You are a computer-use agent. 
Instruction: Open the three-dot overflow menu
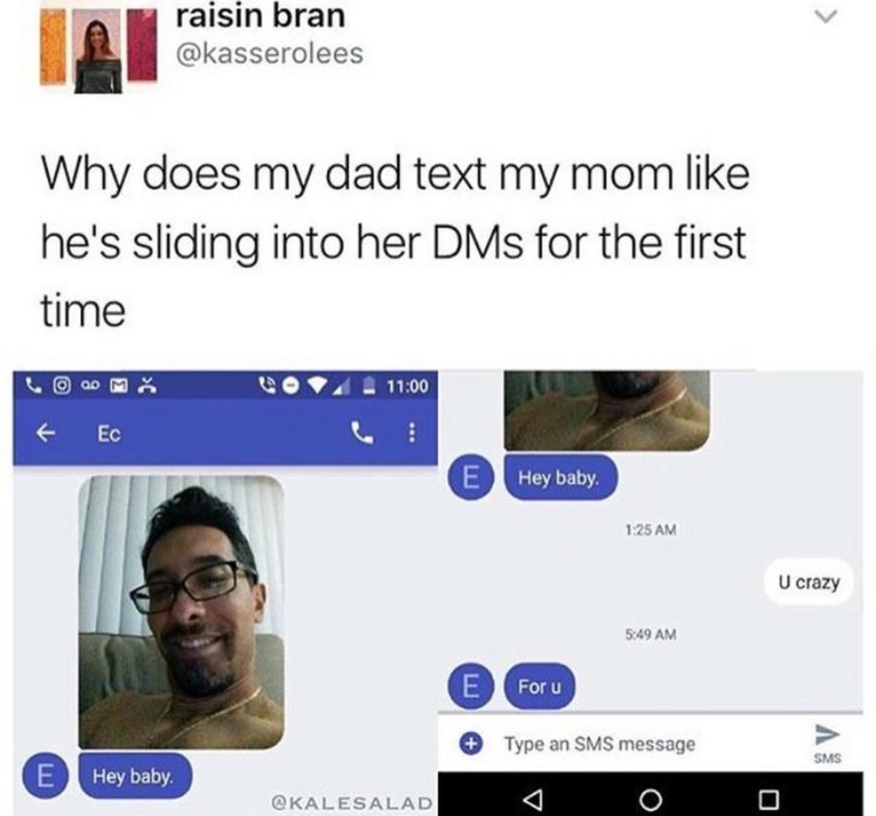pos(412,434)
